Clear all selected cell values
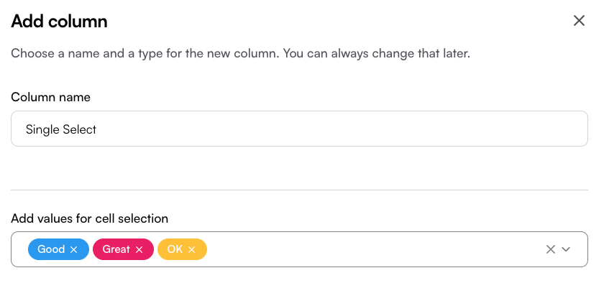The height and width of the screenshot is (301, 604). coord(551,249)
